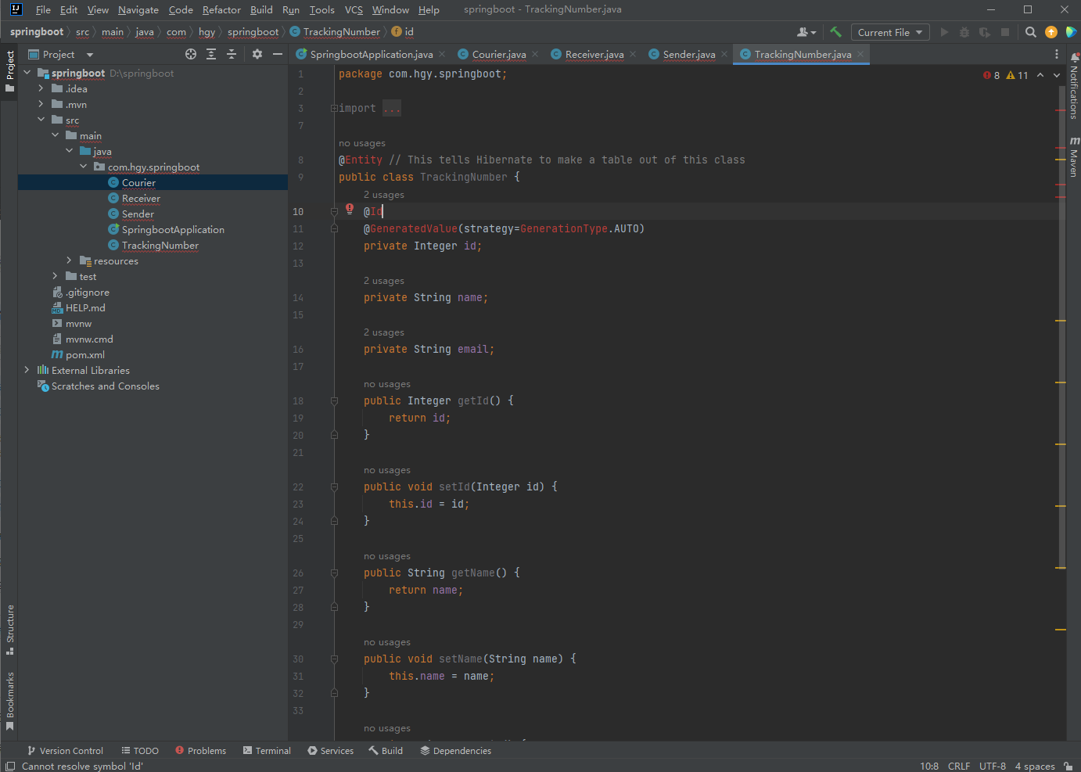Image resolution: width=1081 pixels, height=772 pixels.
Task: Expand all nodes in the Project panel
Action: click(211, 54)
